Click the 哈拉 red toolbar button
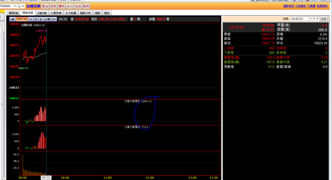332x180 pixels. click(78, 6)
